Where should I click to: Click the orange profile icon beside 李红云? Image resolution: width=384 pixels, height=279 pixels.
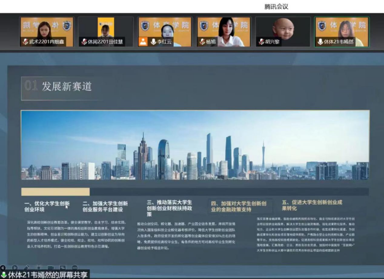coord(143,42)
